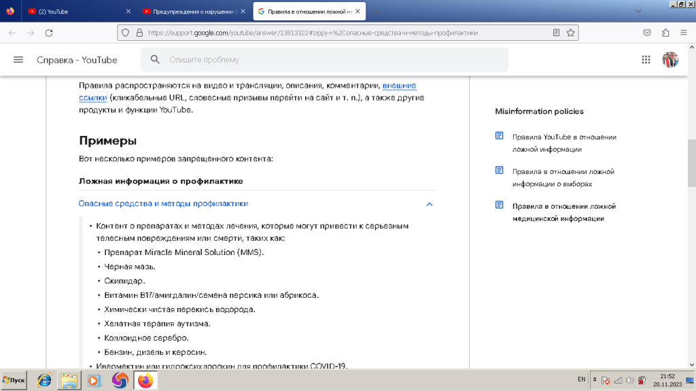Collapse 'Опасные средства и методы профилактики' section
This screenshot has width=696, height=391.
click(429, 204)
